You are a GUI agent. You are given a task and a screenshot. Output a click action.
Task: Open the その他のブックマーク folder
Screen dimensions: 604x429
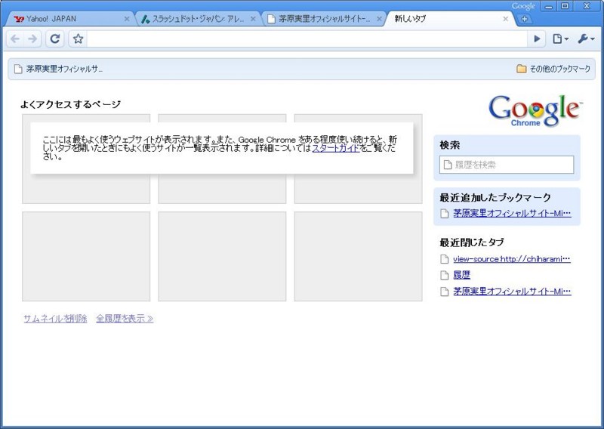[x=553, y=69]
